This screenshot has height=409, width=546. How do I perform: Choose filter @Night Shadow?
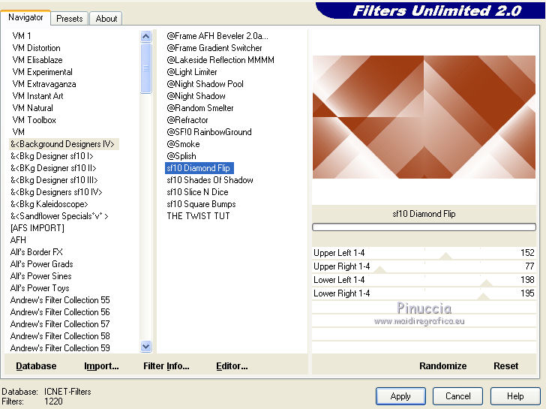(196, 96)
